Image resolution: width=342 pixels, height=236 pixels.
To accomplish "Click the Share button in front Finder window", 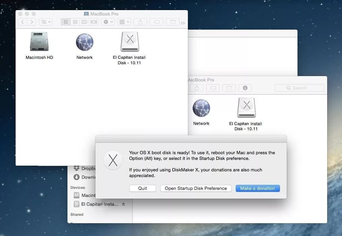I will coord(140,22).
